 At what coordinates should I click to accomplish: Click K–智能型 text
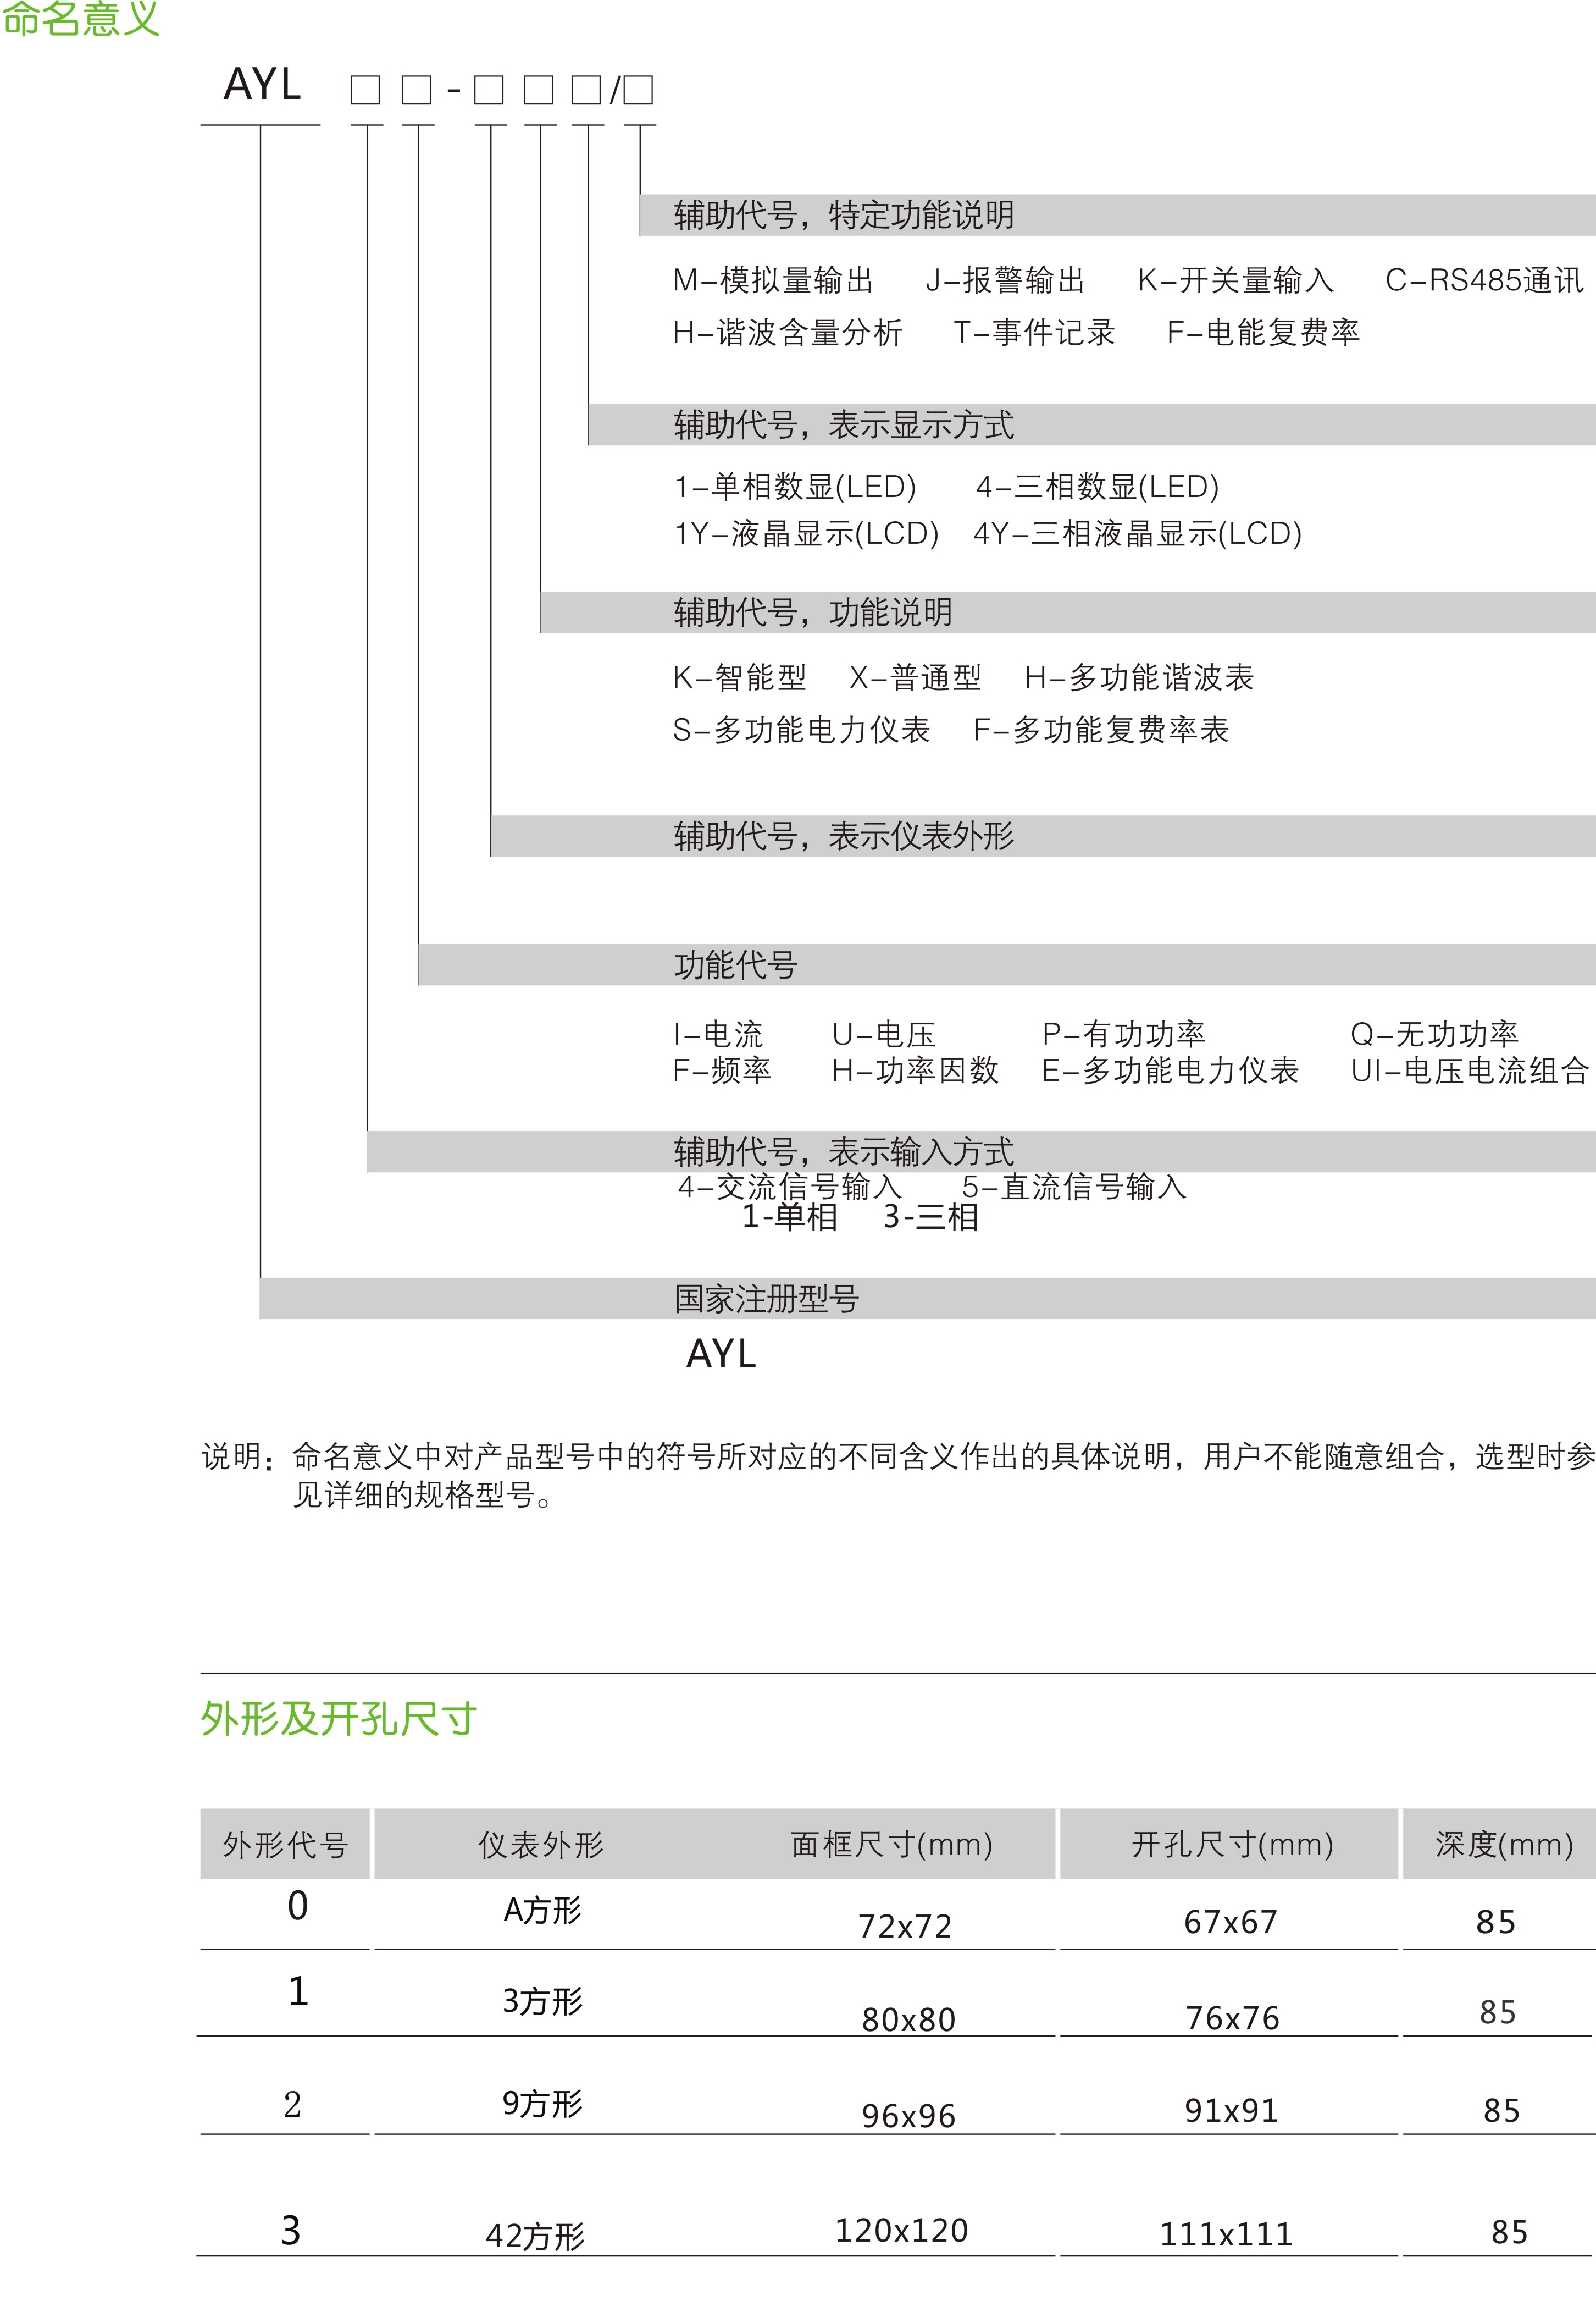coord(739,678)
